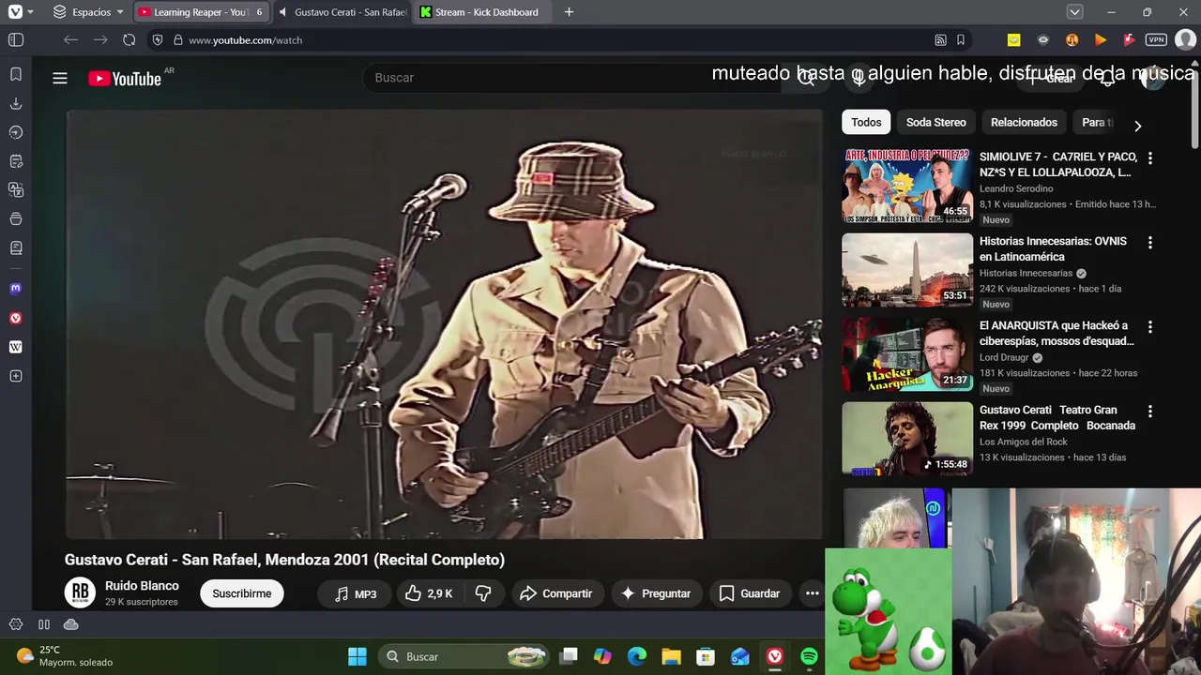Viewport: 1201px width, 675px height.
Task: Open the Bookmarks panel in sidebar
Action: click(x=16, y=74)
